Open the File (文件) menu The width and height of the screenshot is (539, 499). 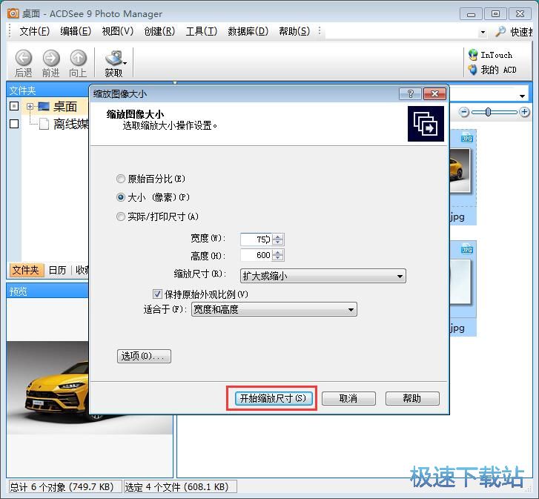35,31
